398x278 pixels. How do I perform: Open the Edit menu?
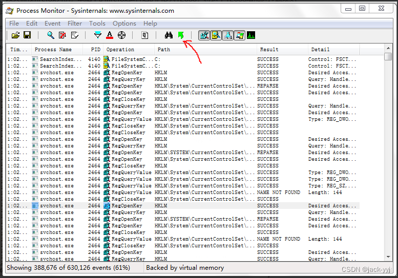tap(32, 24)
